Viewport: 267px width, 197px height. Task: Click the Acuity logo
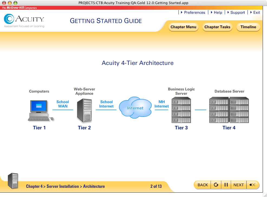pyautogui.click(x=24, y=20)
